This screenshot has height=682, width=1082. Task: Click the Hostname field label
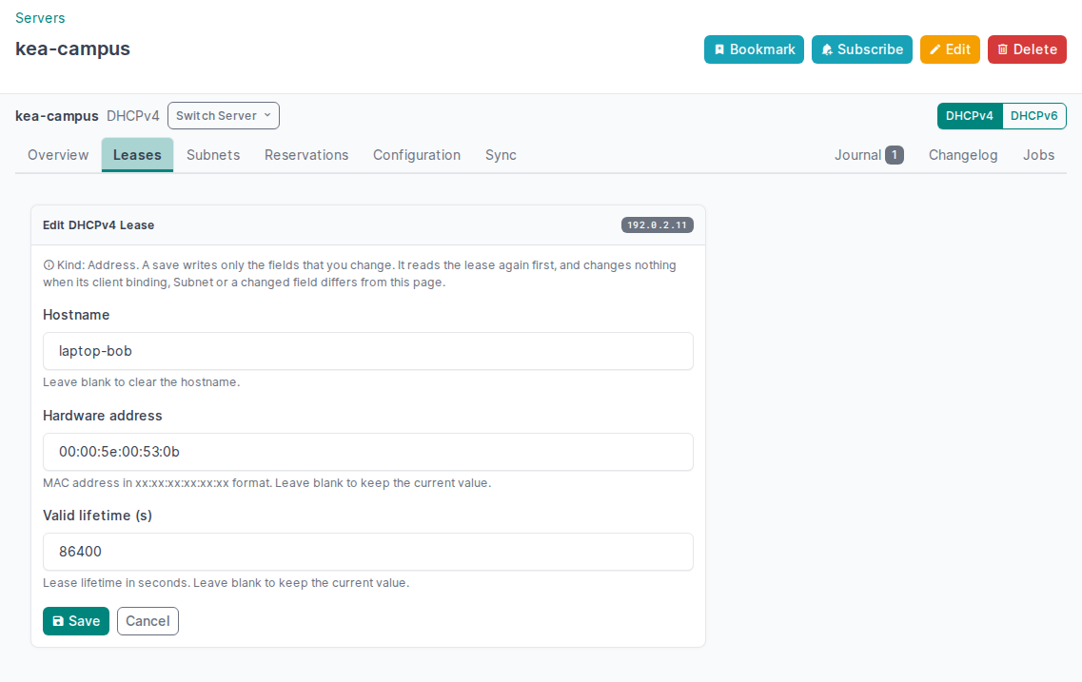coord(76,315)
